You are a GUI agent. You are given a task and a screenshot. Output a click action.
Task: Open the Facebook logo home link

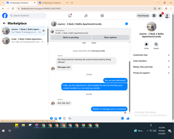5,16
